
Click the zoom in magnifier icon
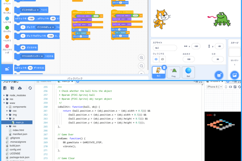[141, 58]
